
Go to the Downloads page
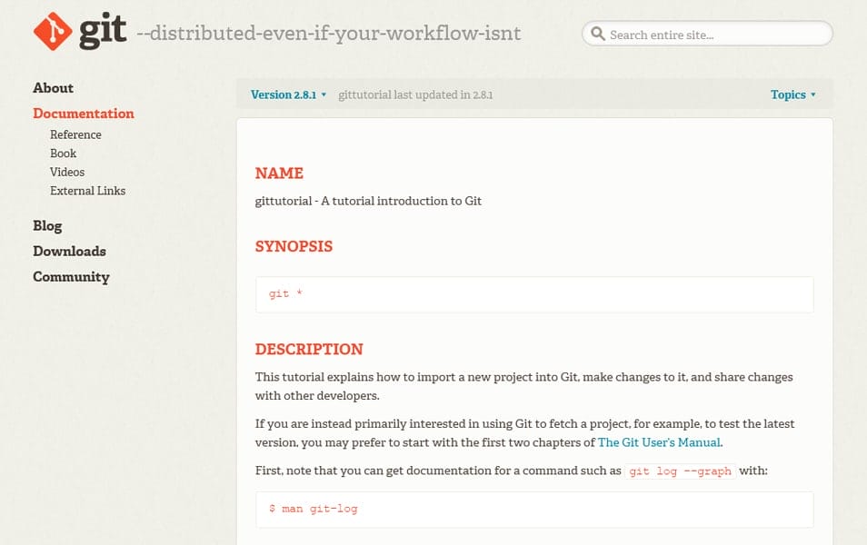(69, 252)
